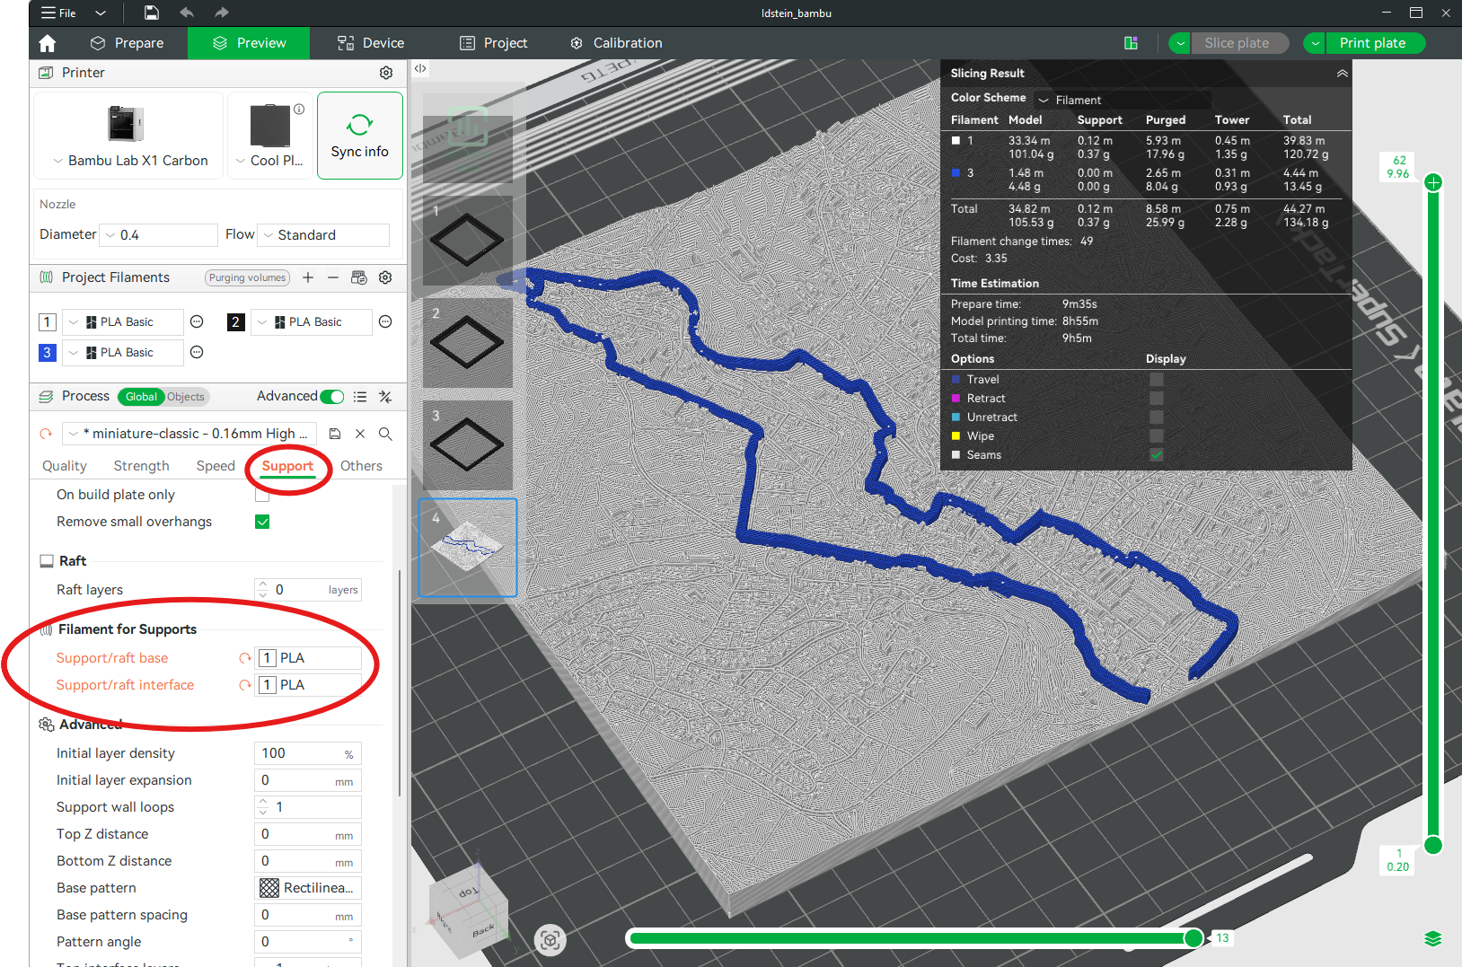Open the Bambu Lab X1 Carbon printer dropdown
This screenshot has height=967, width=1462.
click(128, 161)
